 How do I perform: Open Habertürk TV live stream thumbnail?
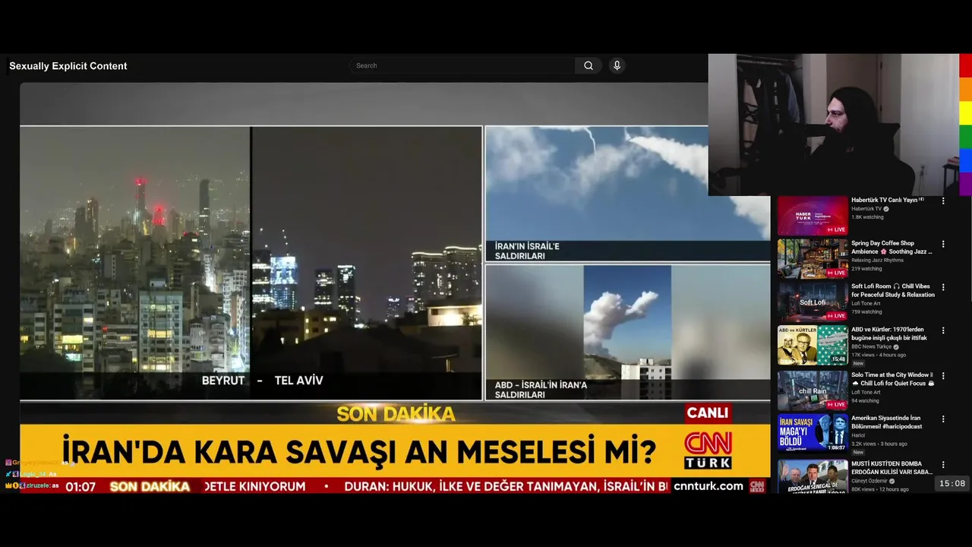coord(812,216)
